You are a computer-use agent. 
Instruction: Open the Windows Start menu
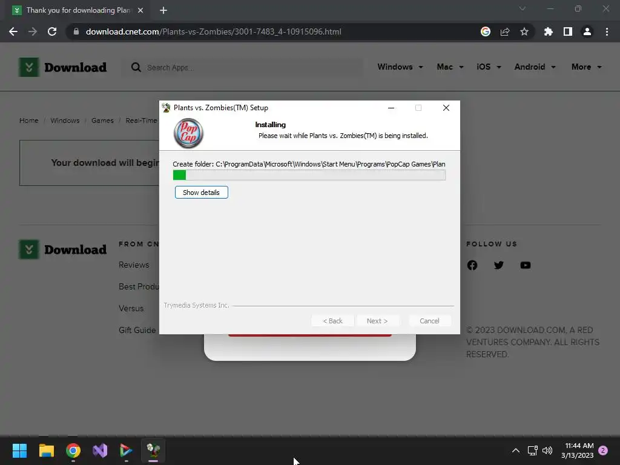[x=19, y=450]
